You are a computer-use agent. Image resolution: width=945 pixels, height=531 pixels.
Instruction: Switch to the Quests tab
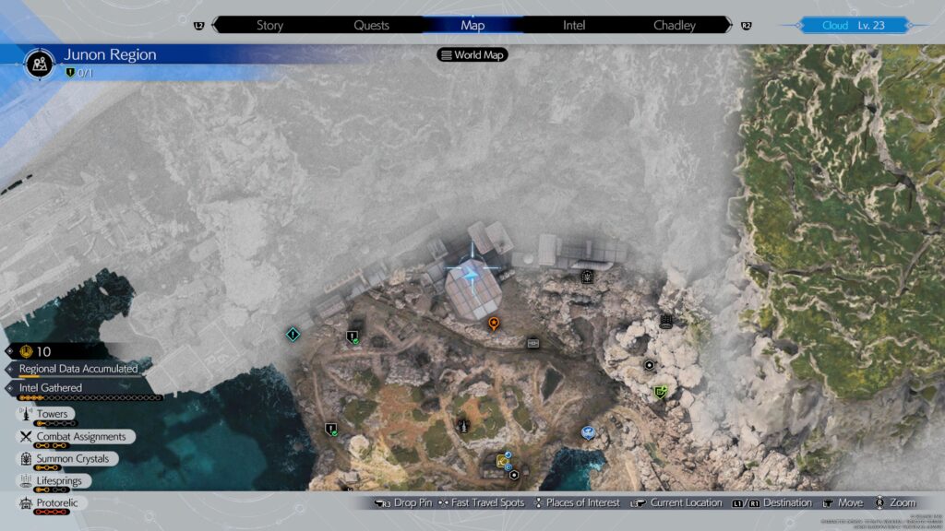(x=371, y=26)
